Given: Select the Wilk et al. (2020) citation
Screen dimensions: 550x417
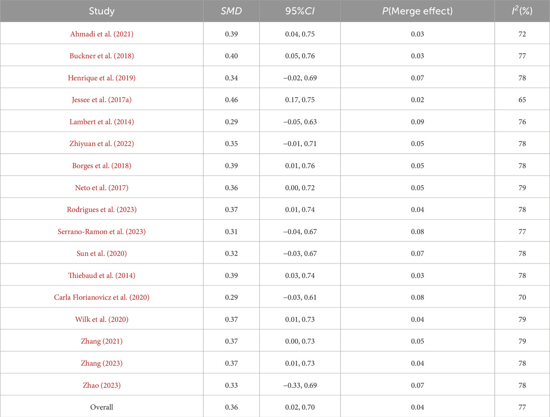Looking at the screenshot, I should [x=102, y=319].
